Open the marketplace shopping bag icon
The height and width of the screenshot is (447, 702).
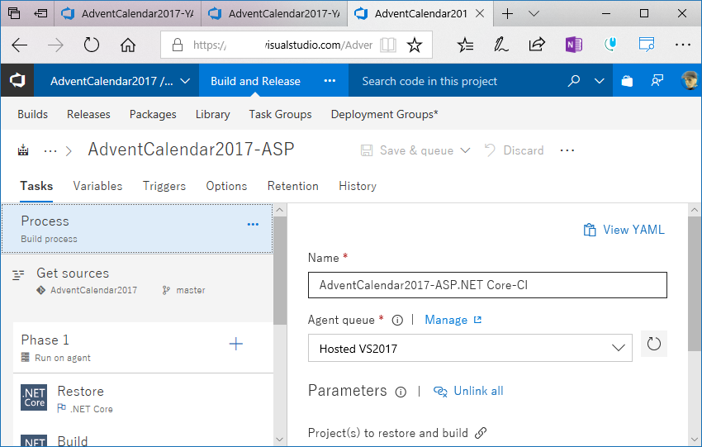pyautogui.click(x=627, y=81)
